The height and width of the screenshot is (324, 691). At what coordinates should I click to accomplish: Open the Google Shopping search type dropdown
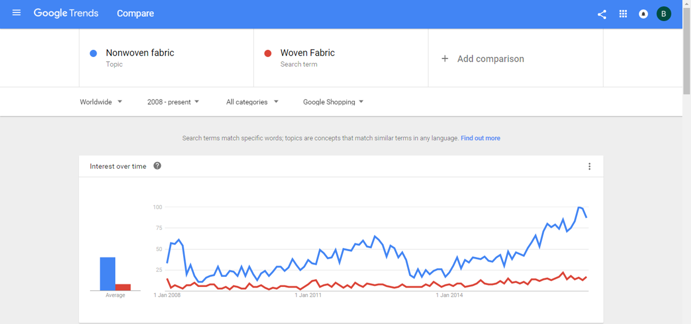333,102
